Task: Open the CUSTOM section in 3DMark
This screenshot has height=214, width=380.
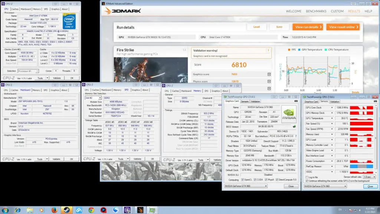Action: tap(337, 11)
